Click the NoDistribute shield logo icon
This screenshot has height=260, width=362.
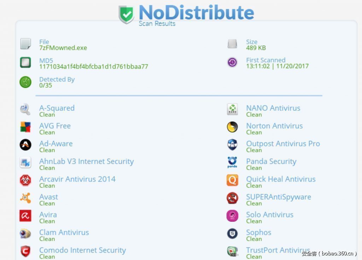126,14
